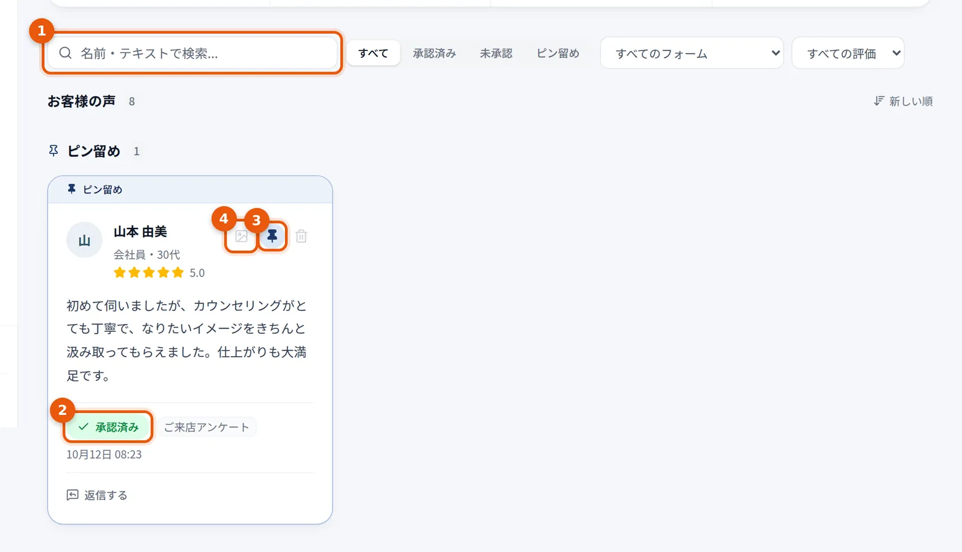962x552 pixels.
Task: Click the お客様の声 heading
Action: (x=82, y=101)
